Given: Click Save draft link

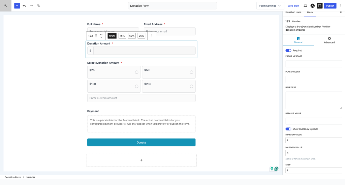Looking at the screenshot, I should pos(293,6).
